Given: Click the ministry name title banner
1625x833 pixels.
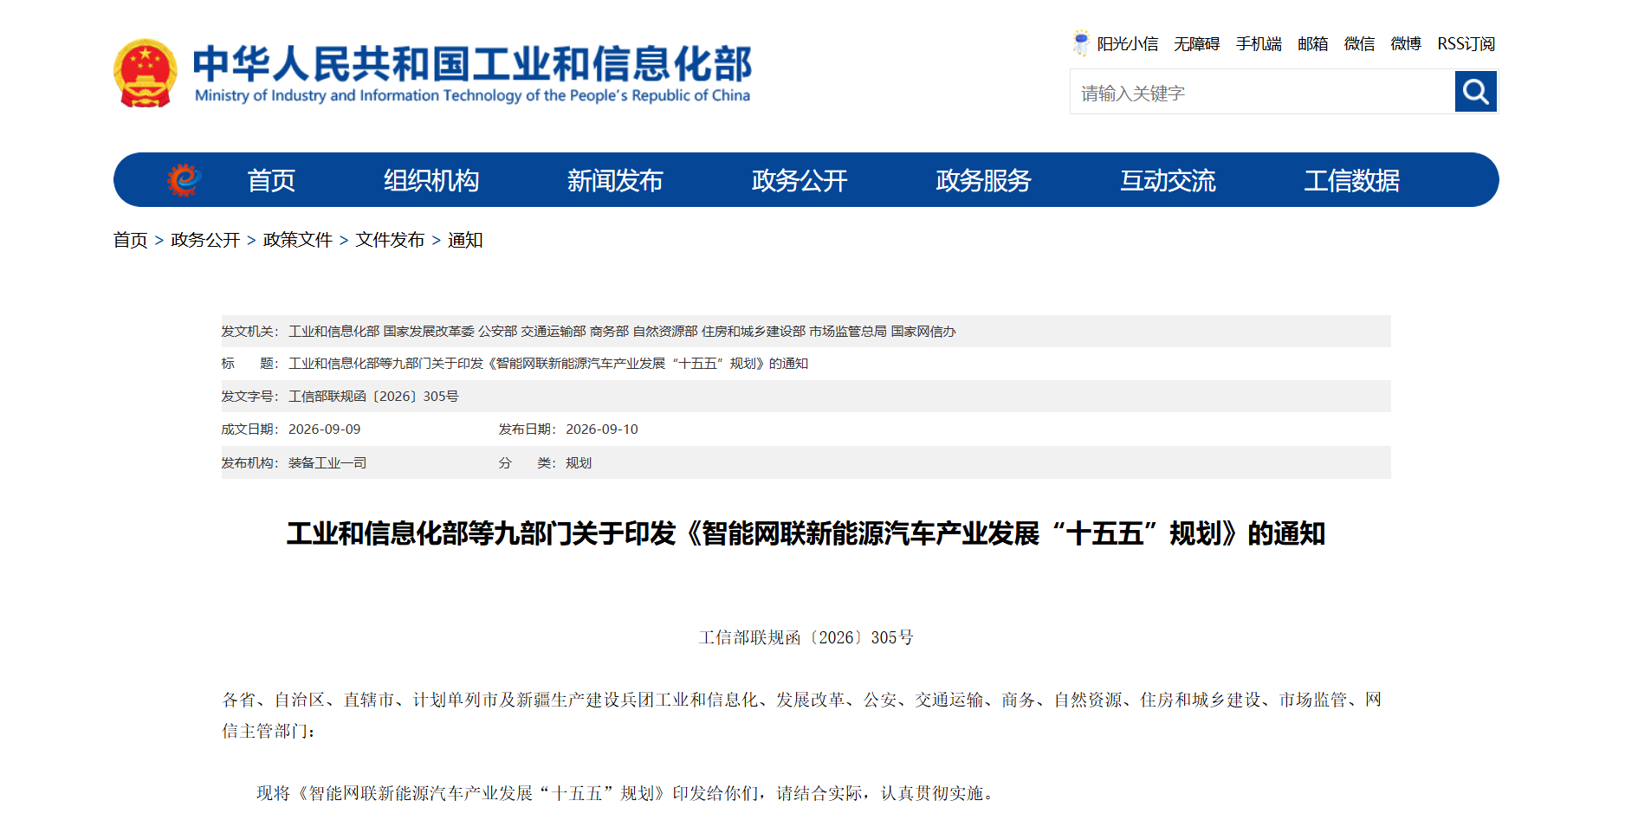Looking at the screenshot, I should [472, 74].
